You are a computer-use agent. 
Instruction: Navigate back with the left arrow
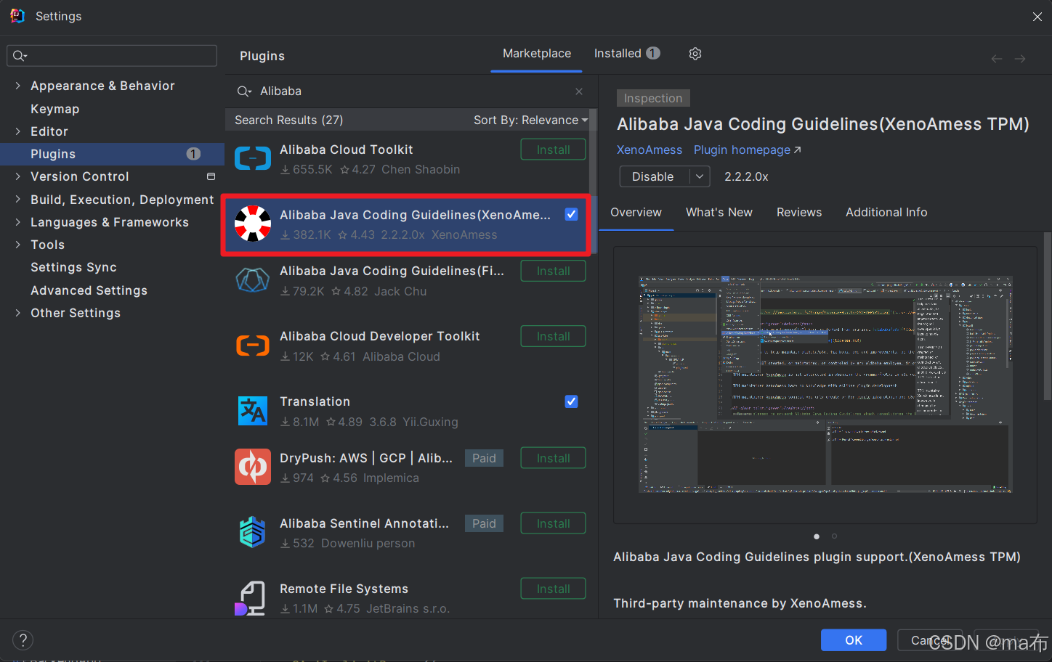point(997,59)
